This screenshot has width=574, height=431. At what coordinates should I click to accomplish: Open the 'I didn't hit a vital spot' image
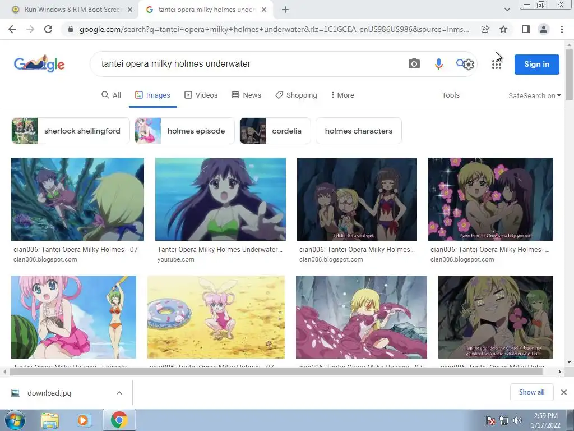pyautogui.click(x=357, y=199)
